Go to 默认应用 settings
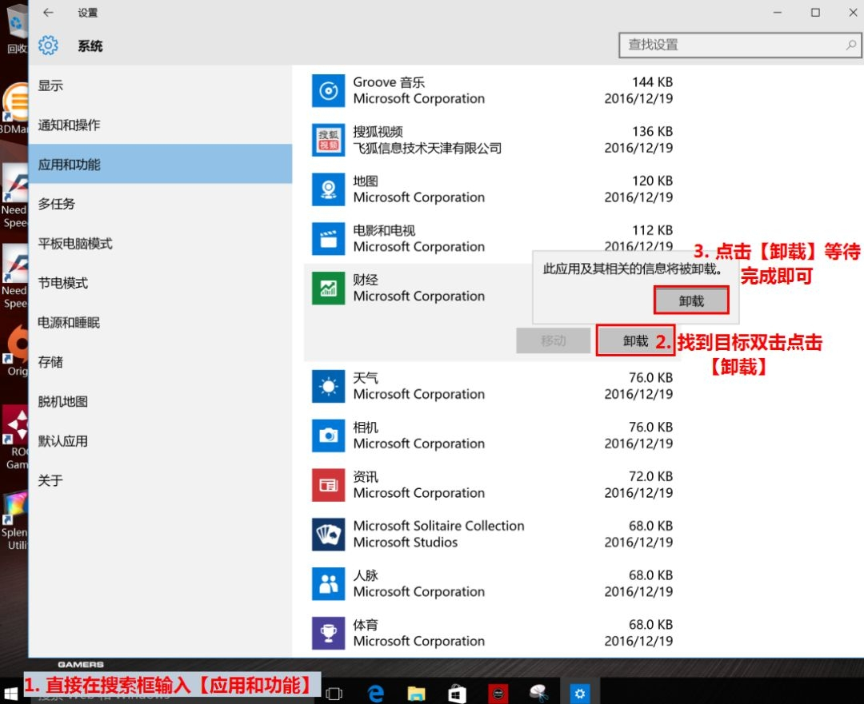 pyautogui.click(x=62, y=441)
